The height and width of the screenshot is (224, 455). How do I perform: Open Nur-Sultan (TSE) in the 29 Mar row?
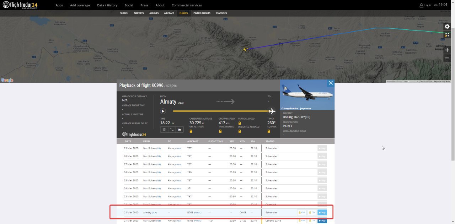click(152, 148)
